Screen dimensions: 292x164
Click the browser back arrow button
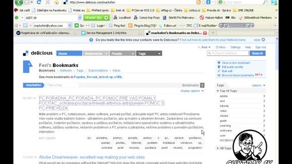tap(19, 2)
